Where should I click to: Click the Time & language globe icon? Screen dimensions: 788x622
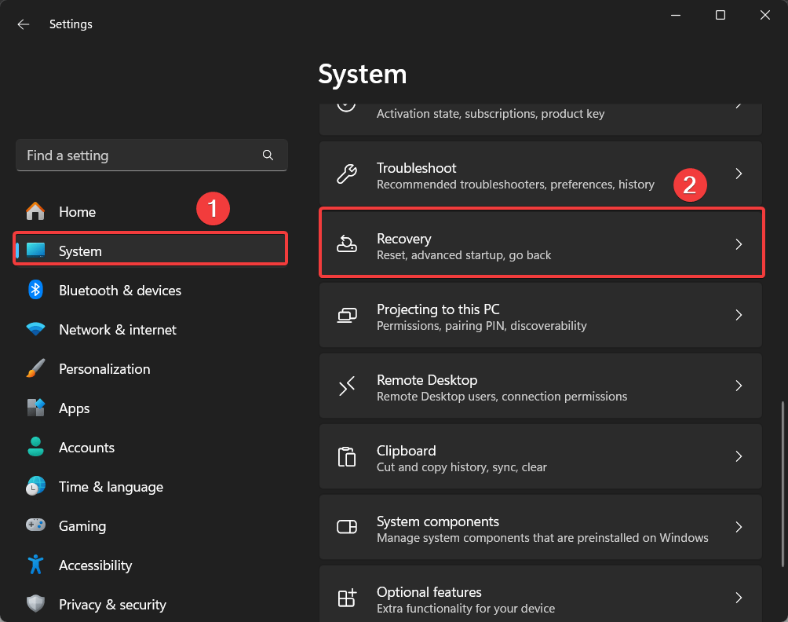[35, 486]
